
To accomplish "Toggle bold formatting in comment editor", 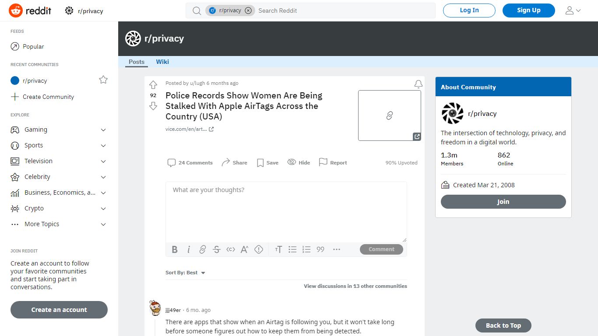I will coord(175,249).
